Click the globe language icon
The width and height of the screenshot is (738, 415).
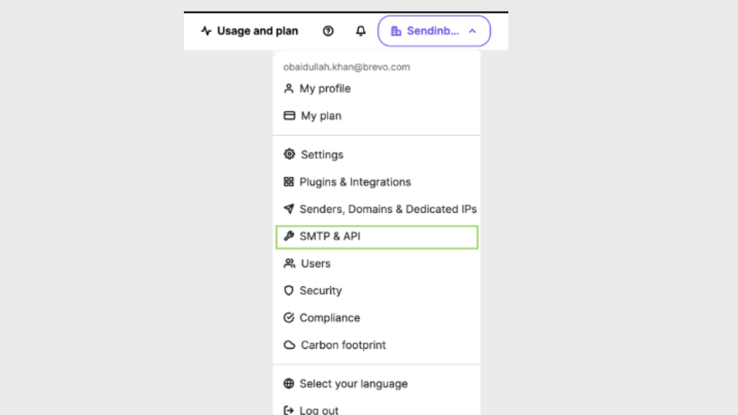point(289,384)
